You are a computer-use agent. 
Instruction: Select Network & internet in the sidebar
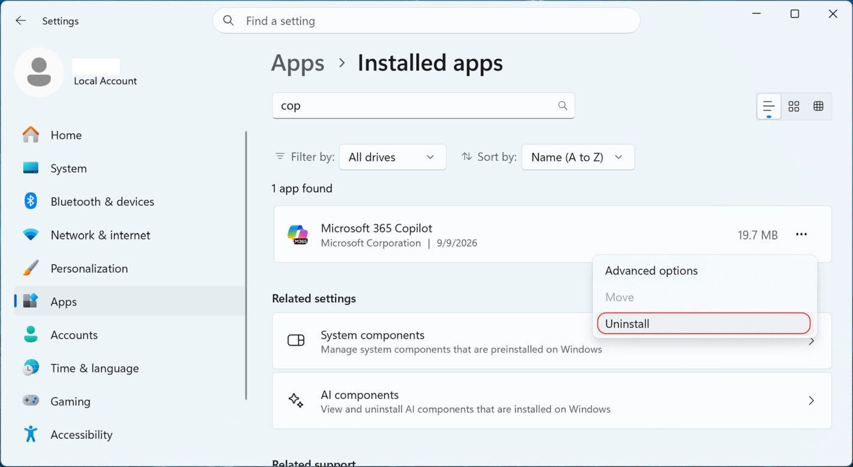click(129, 234)
